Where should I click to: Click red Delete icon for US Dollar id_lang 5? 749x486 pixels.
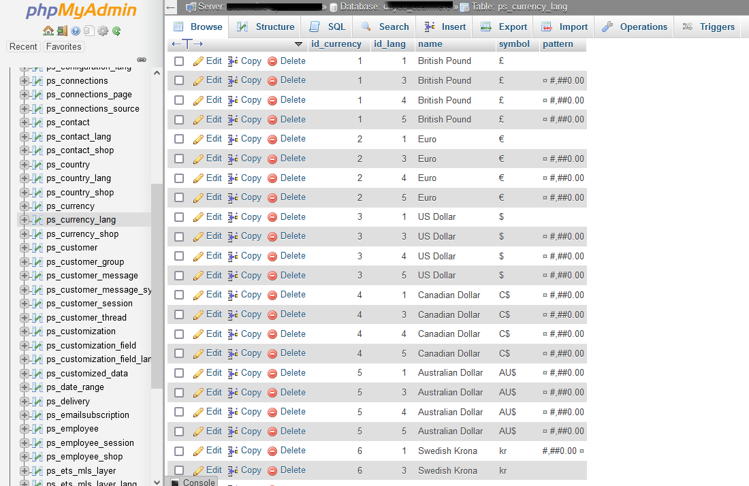[x=272, y=276]
